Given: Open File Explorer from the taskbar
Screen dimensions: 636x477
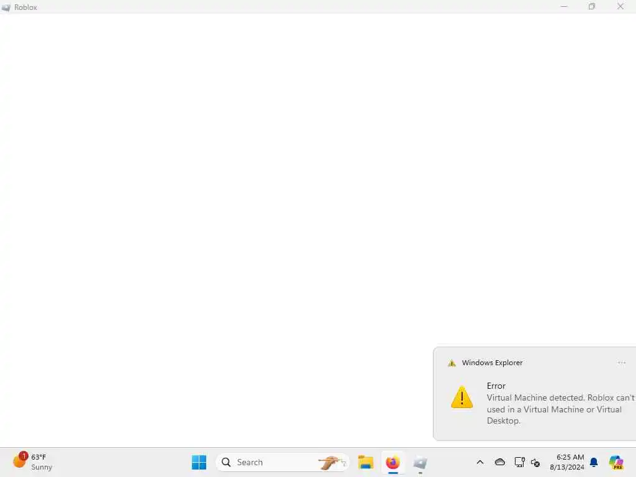Looking at the screenshot, I should point(365,462).
